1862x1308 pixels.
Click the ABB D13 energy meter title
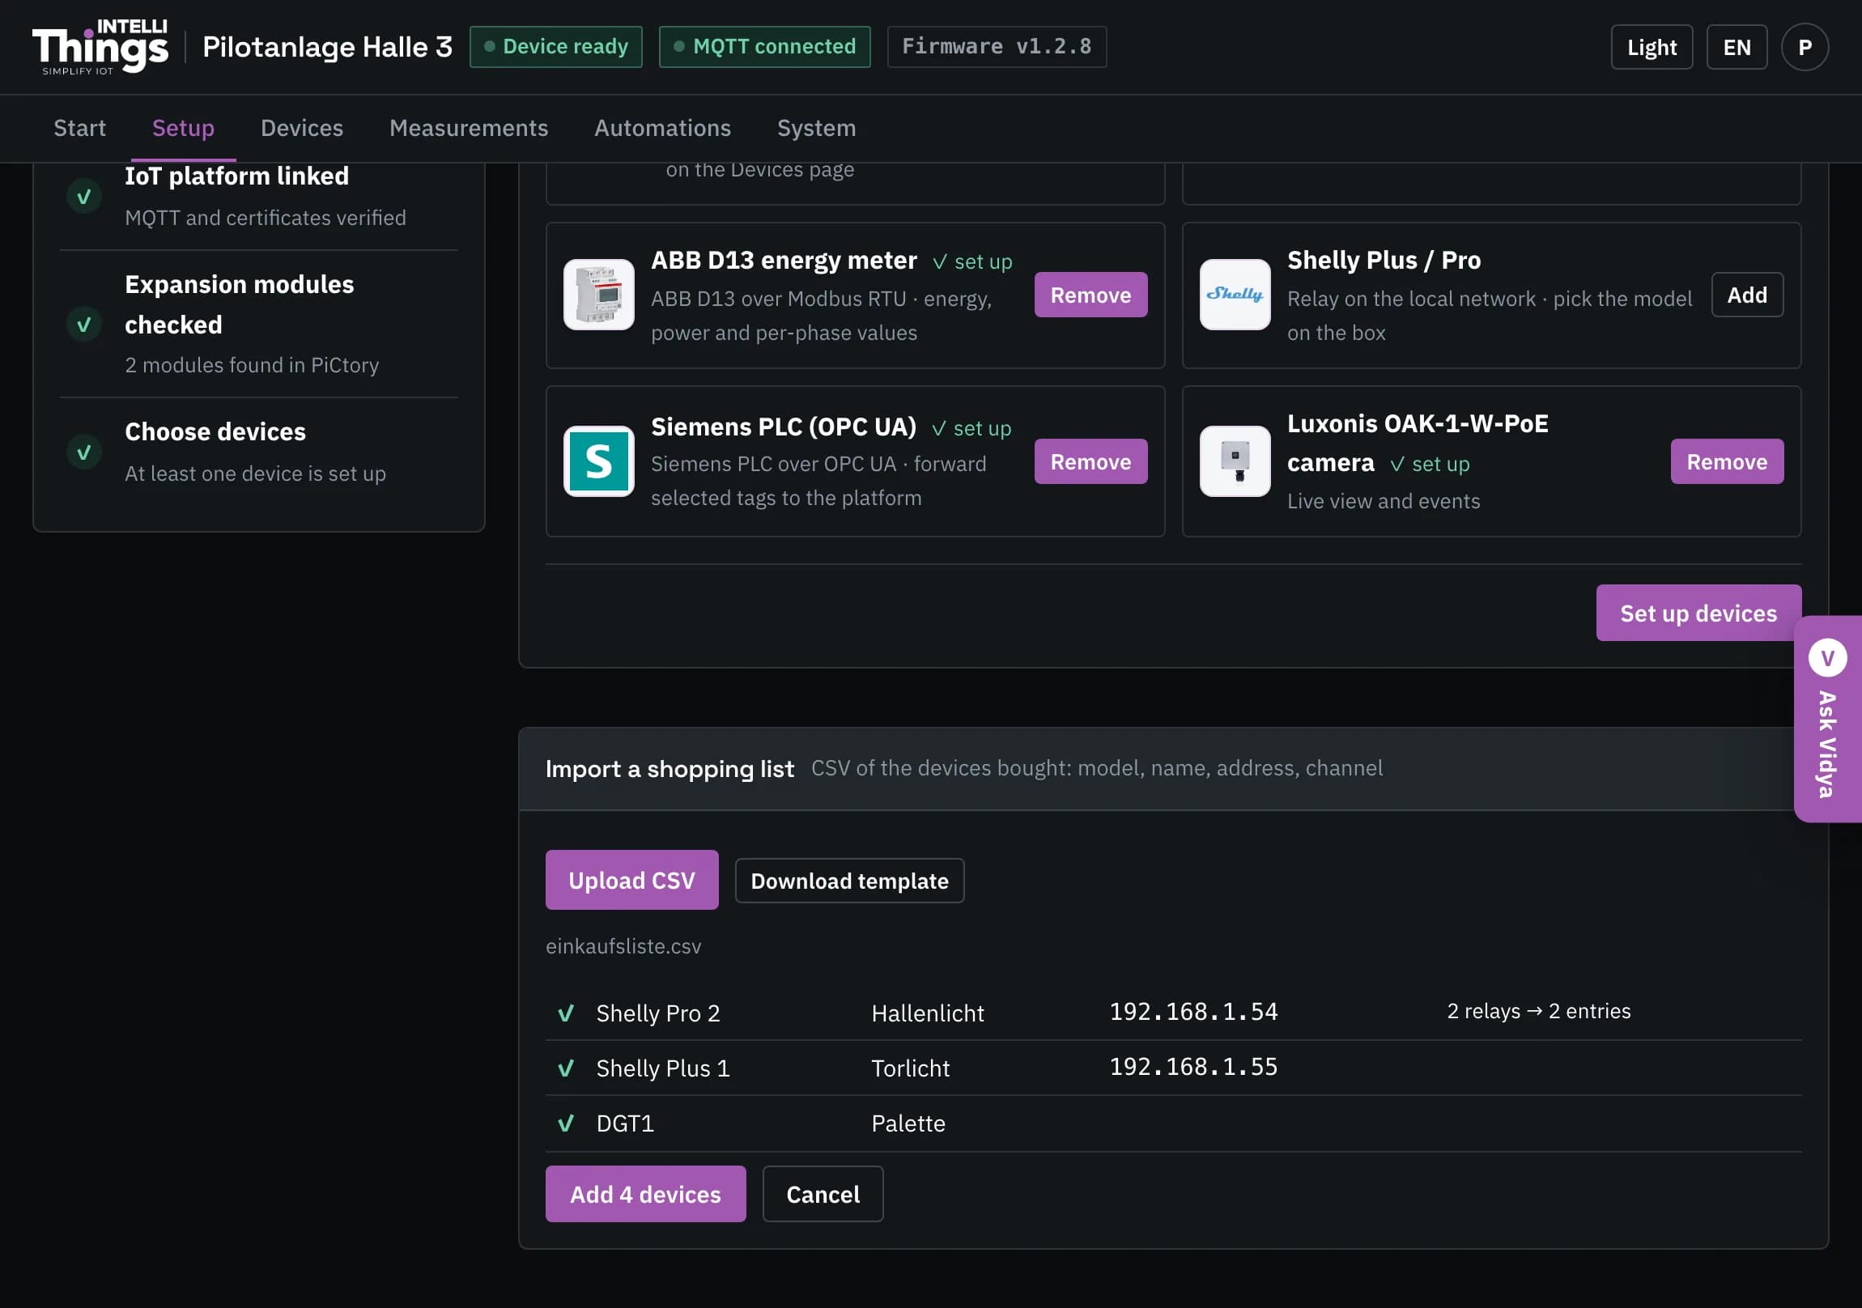(x=784, y=260)
